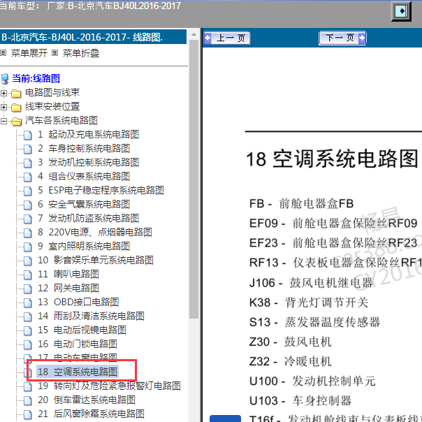Open 3 发动机控制系统电路图
Viewport: 422px width, 422px height.
point(88,162)
